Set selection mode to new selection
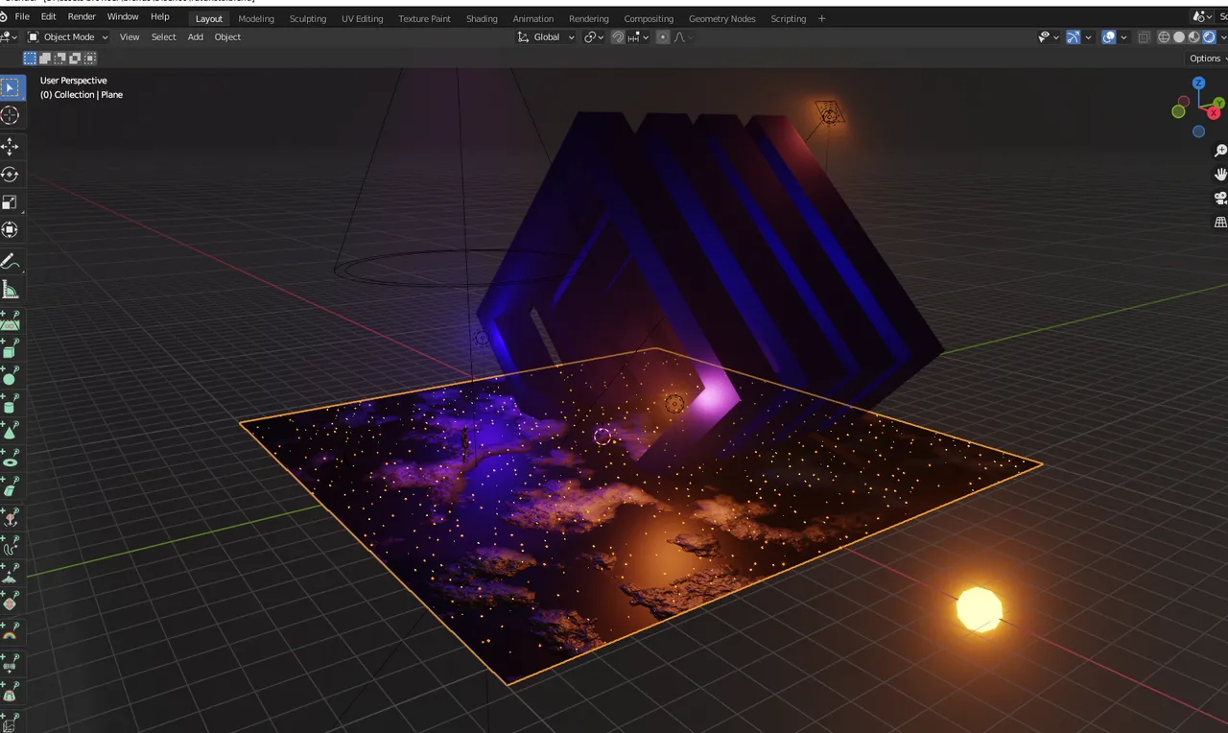 [30, 59]
